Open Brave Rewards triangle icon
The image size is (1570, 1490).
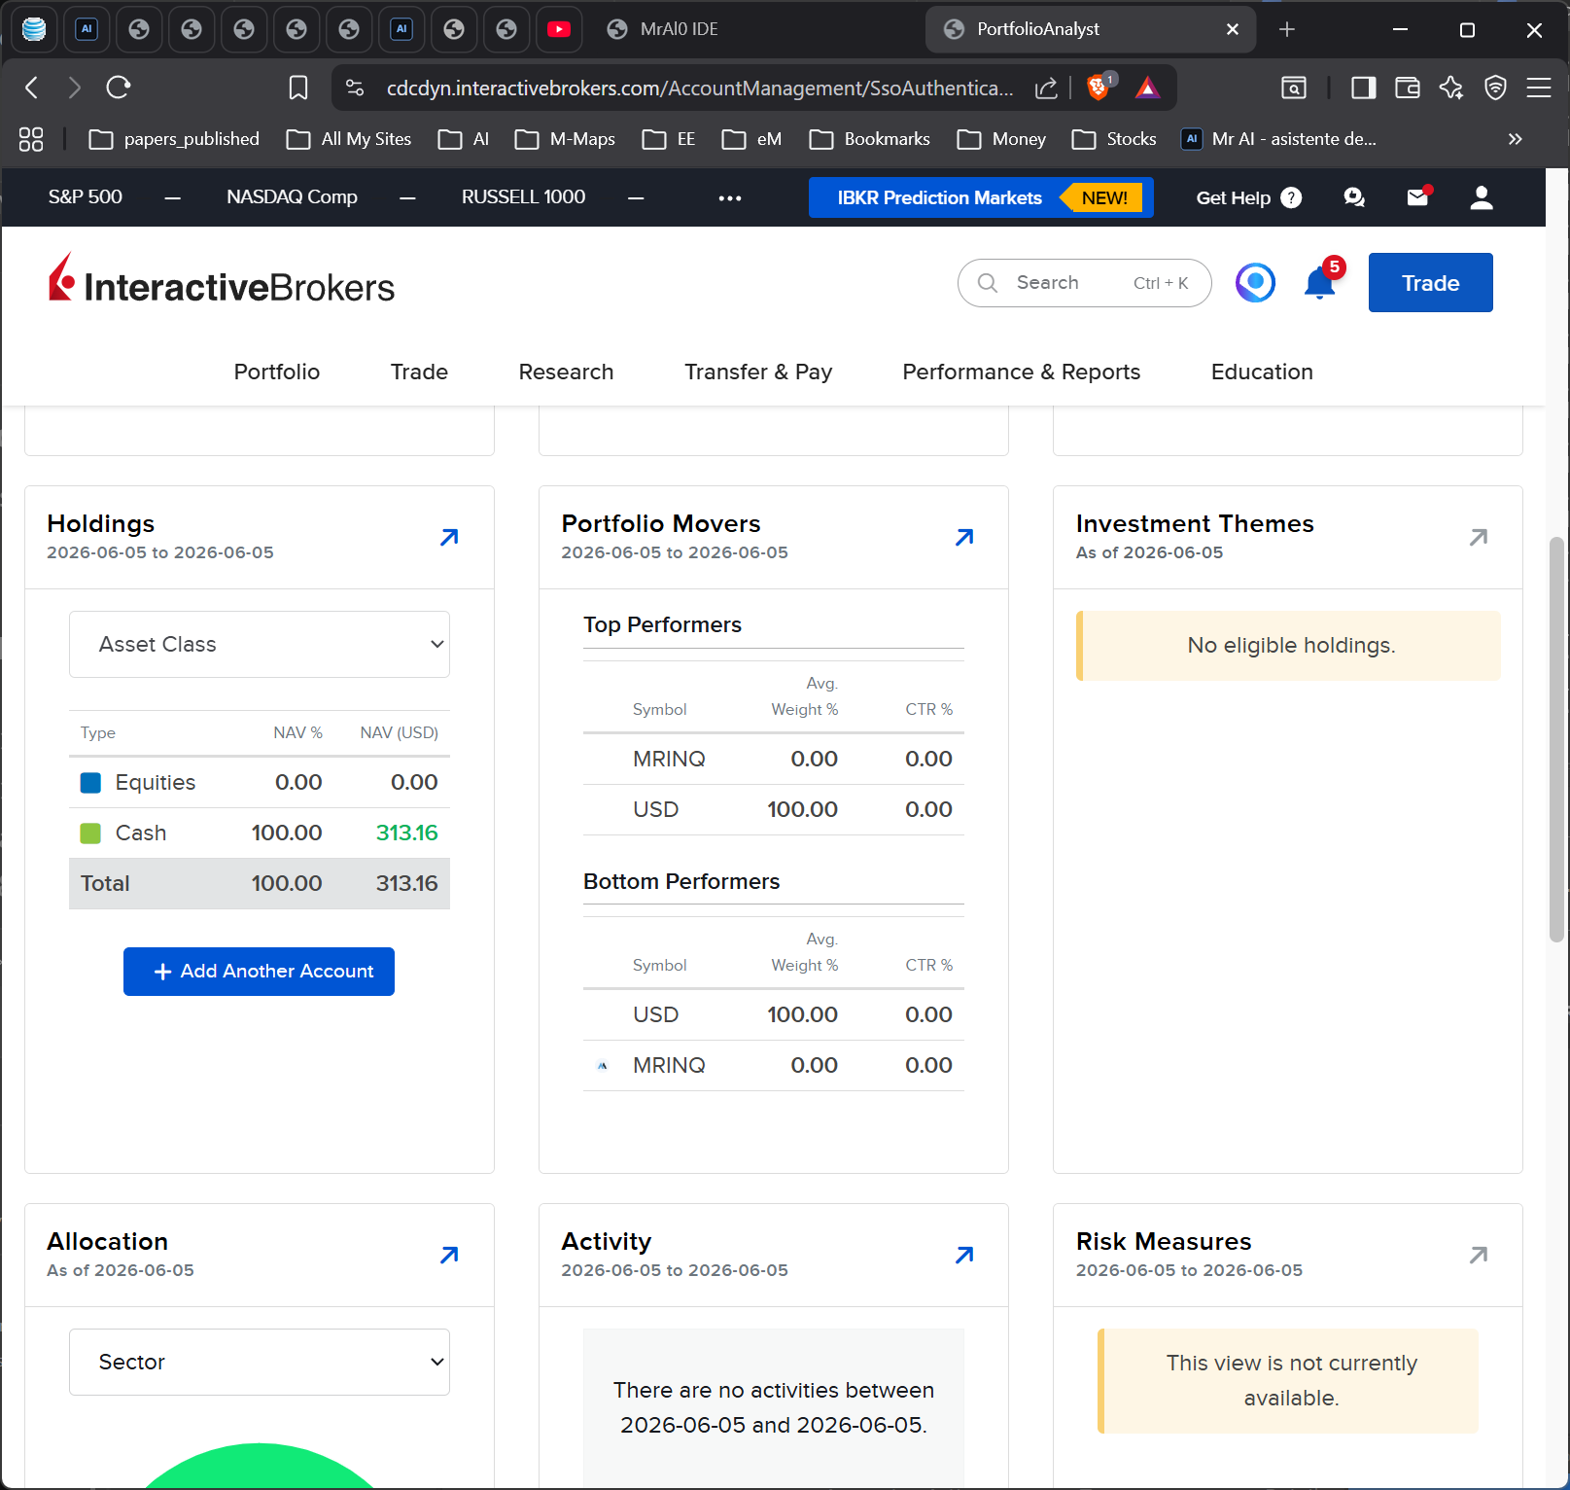coord(1147,89)
